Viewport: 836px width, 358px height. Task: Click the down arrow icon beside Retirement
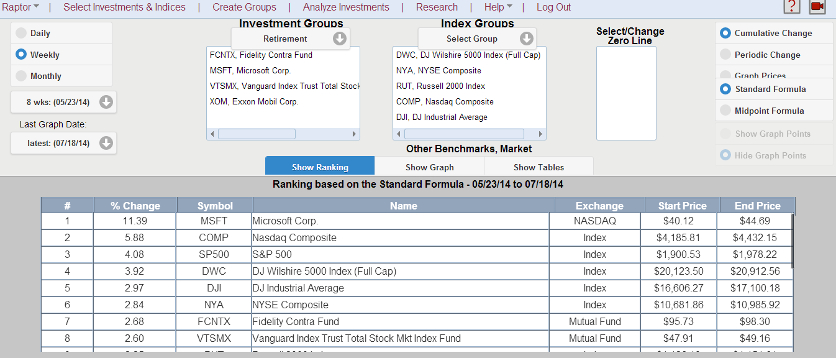[340, 39]
